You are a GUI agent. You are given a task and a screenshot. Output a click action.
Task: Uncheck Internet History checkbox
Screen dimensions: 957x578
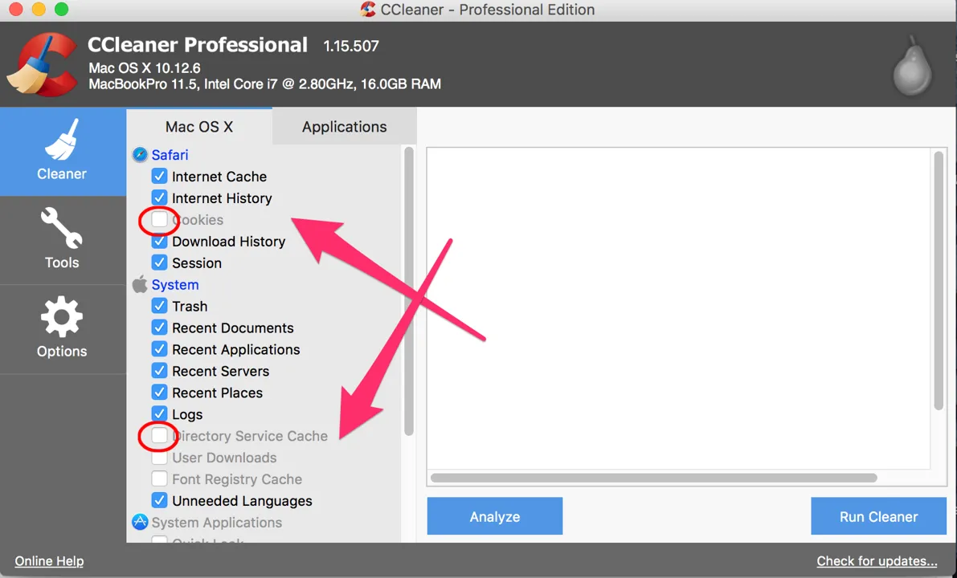tap(159, 197)
